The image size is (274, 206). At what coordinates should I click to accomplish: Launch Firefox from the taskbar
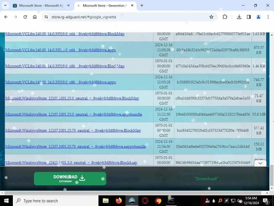(x=119, y=201)
